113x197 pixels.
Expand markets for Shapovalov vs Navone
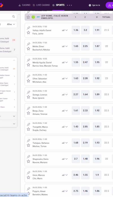66,159
